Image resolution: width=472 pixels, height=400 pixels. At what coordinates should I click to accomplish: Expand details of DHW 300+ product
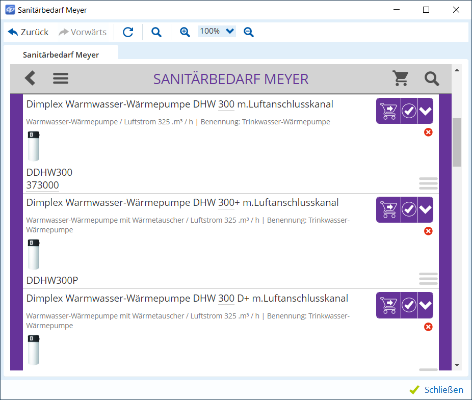point(425,209)
